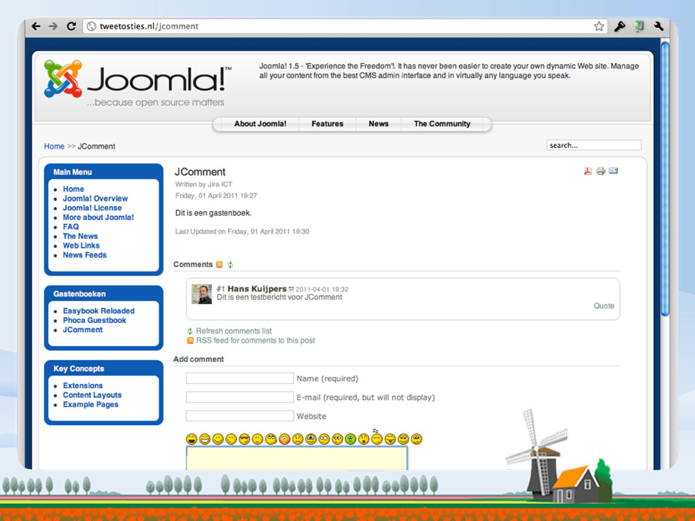Open News Feeds in Main Menu
This screenshot has height=521, width=695.
coord(85,255)
